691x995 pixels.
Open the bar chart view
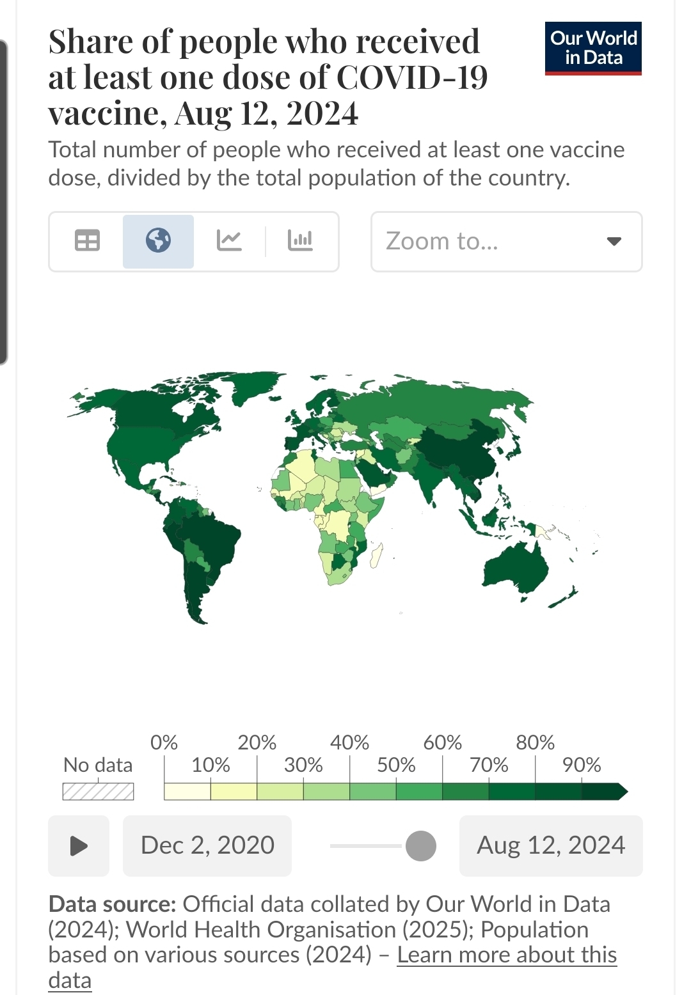(300, 241)
